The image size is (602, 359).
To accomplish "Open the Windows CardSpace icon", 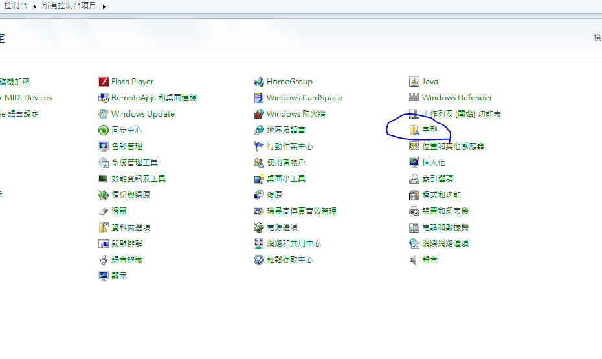I will [x=259, y=98].
